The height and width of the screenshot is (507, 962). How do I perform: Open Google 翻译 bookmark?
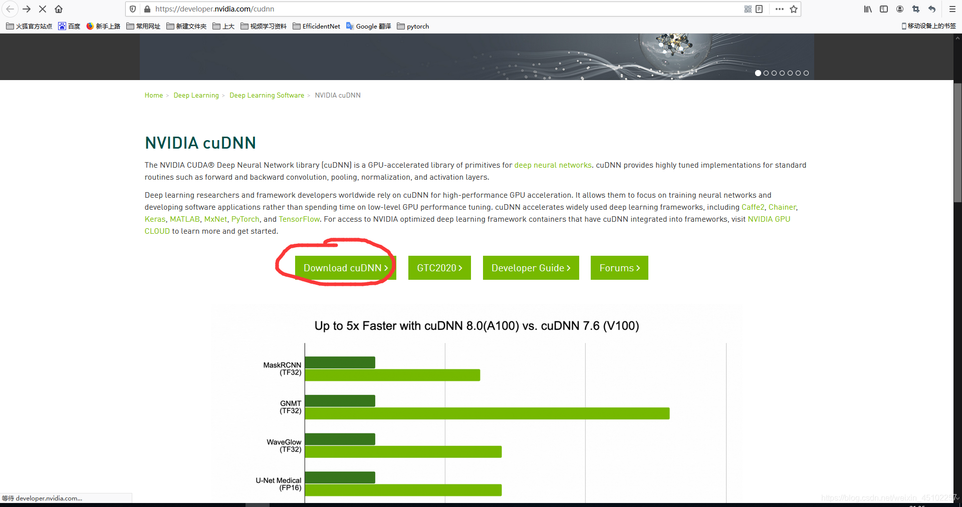(x=369, y=26)
